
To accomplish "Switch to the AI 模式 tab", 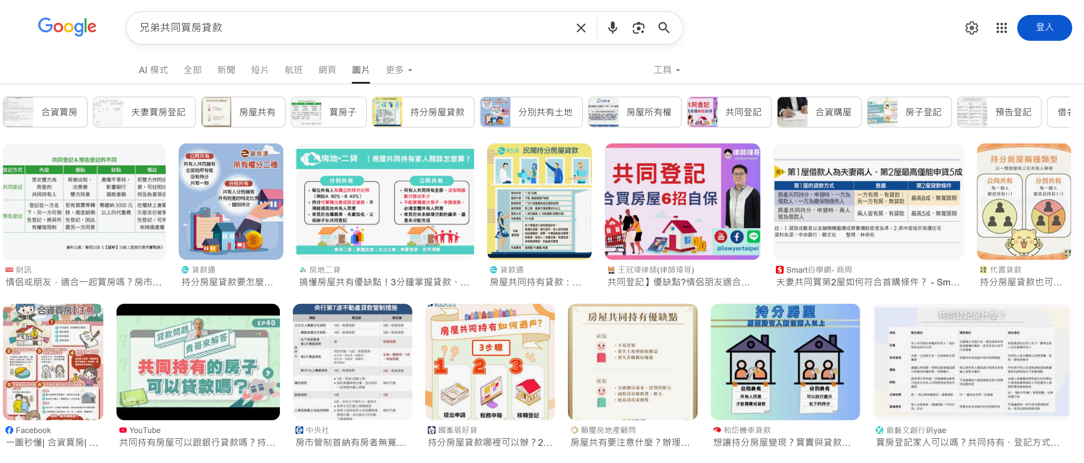I will [153, 70].
